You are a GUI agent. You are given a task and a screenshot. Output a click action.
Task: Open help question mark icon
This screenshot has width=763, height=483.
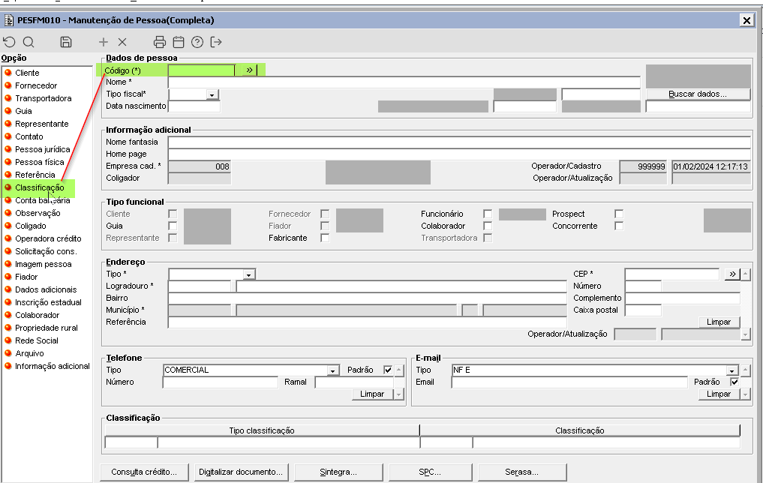(197, 42)
